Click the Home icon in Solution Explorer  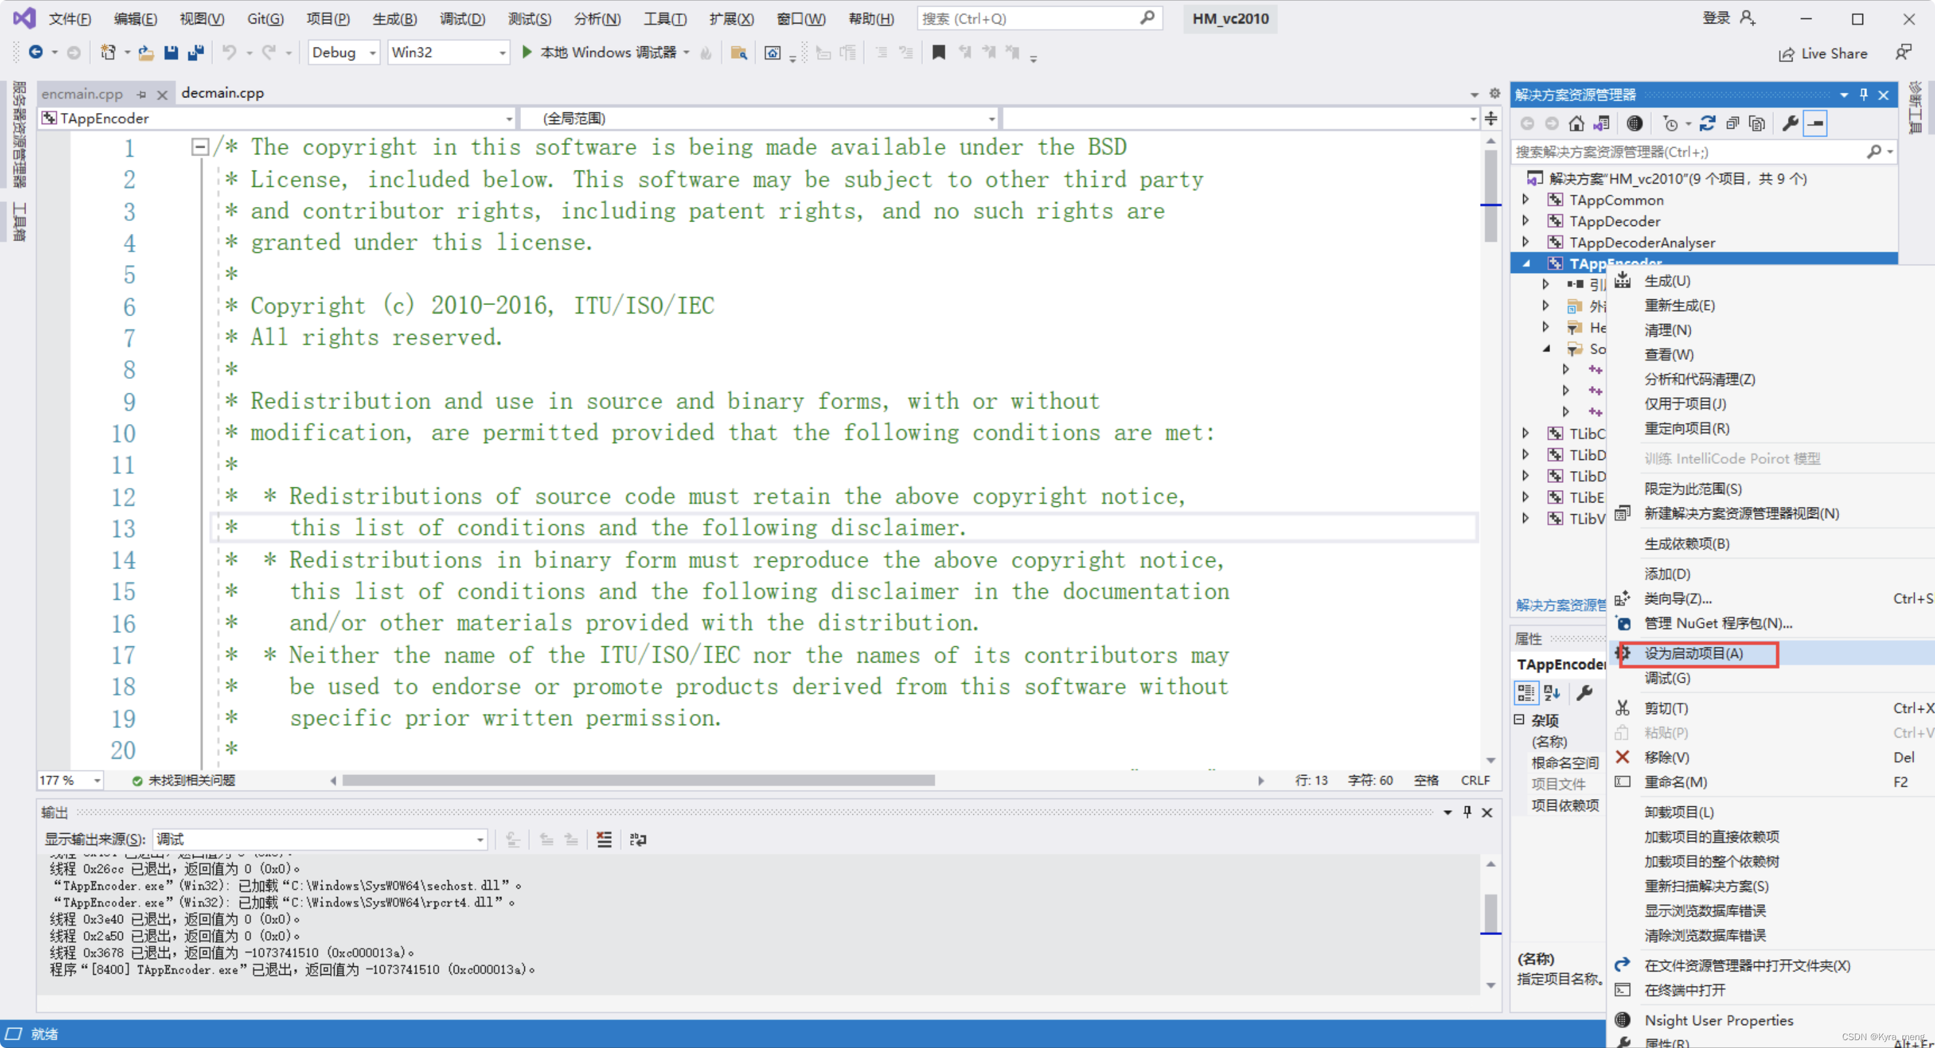[1576, 123]
